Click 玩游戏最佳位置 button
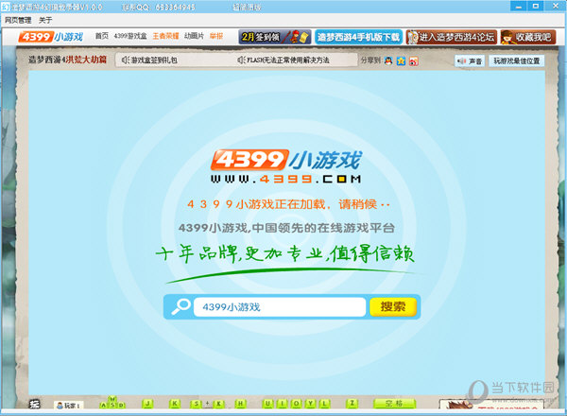This screenshot has height=416, width=567. [516, 61]
